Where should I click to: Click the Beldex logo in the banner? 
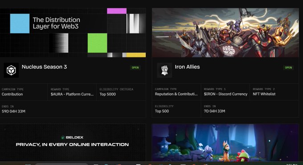(x=72, y=137)
